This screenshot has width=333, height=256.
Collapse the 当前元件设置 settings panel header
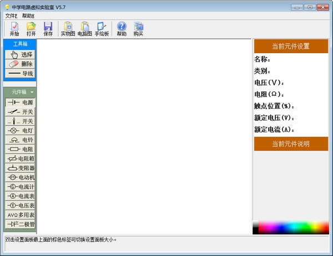290,46
